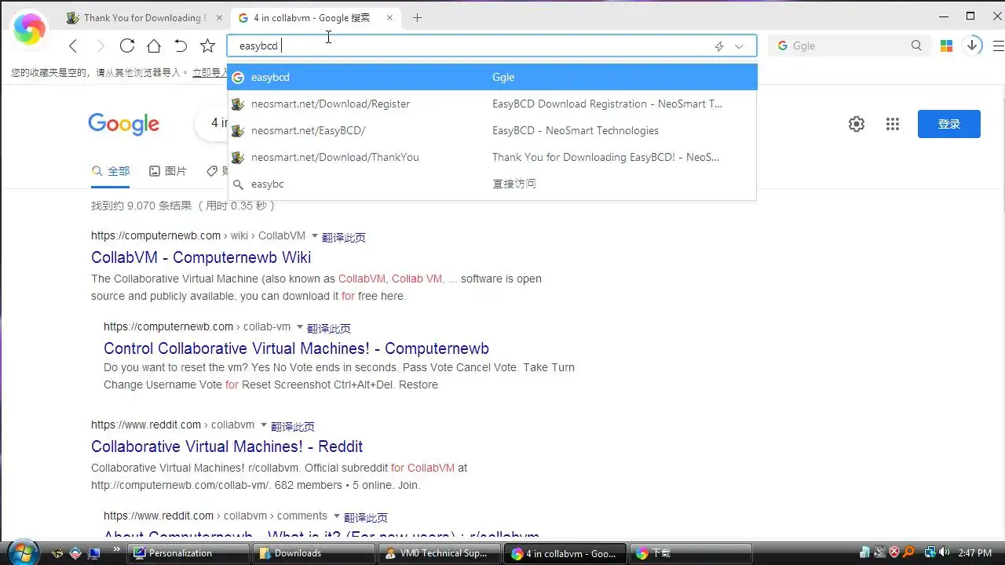
Task: Click the network tray icon
Action: (x=929, y=552)
